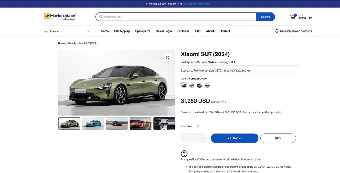Click the hello@china-crunch.com link in top banner
Viewport: 340px width, 173px height.
[197, 4]
